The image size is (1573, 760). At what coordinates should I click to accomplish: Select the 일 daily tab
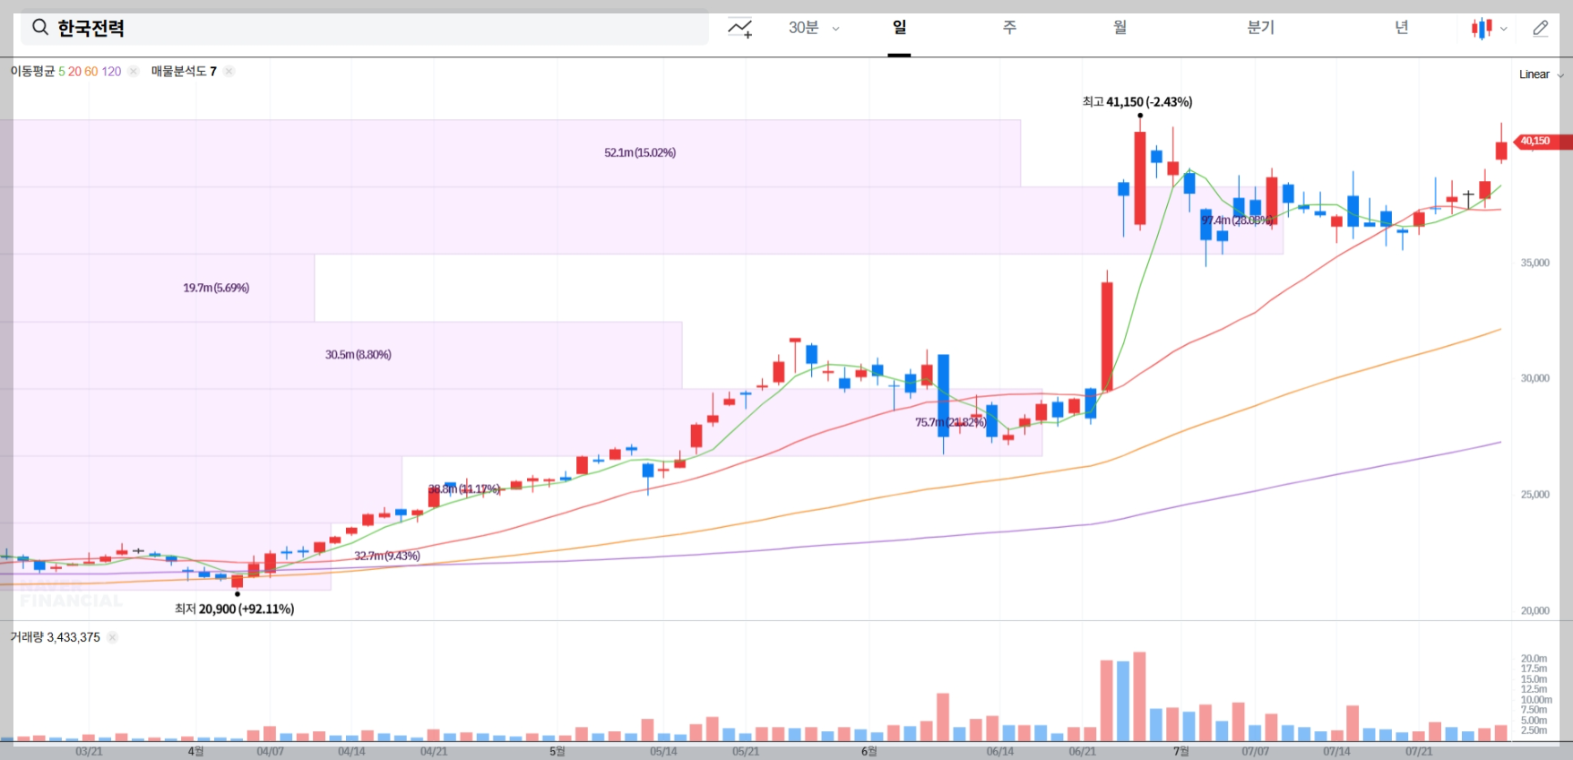point(899,28)
